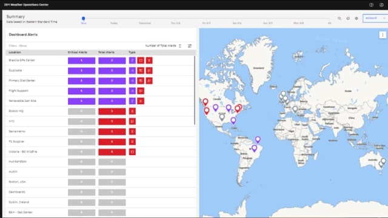Select Mon 3/8 on the timeline
Viewport: 388px width, 218px height.
[x=298, y=23]
